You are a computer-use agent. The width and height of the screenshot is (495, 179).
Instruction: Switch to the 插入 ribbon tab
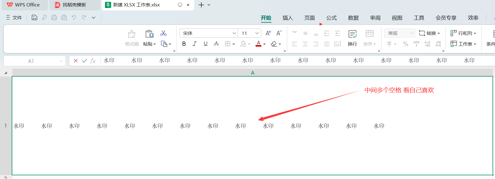click(288, 18)
